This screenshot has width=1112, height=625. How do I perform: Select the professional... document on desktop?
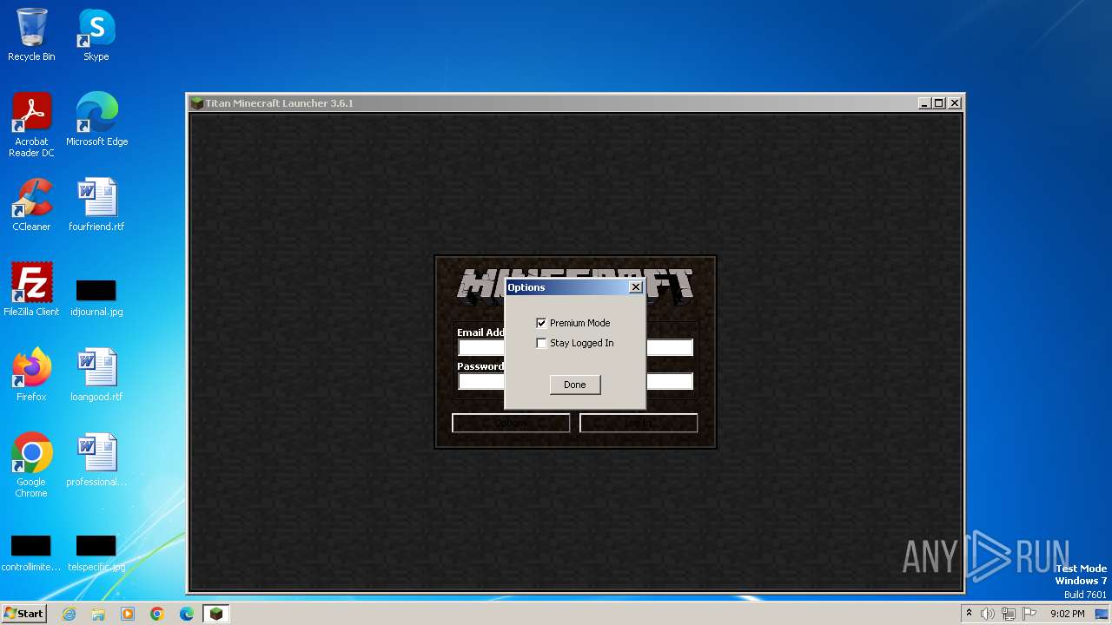click(96, 460)
